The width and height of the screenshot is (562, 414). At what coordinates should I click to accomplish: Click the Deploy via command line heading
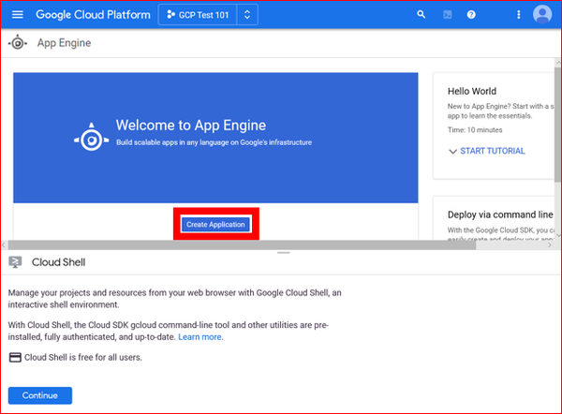[500, 214]
